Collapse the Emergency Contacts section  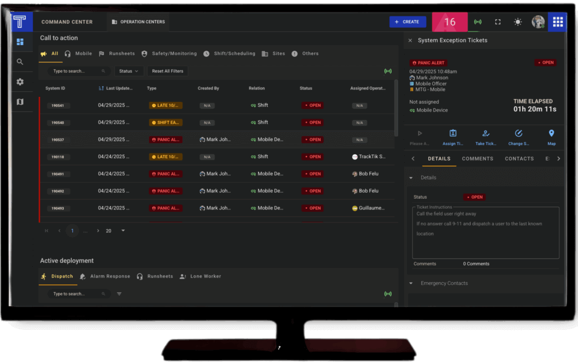[411, 283]
